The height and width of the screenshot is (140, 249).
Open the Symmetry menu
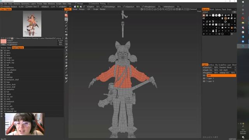(25, 3)
